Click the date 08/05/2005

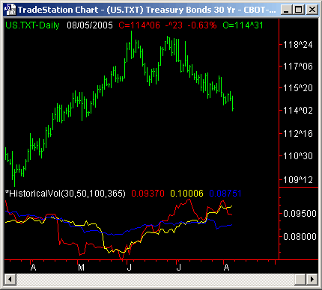coord(90,25)
